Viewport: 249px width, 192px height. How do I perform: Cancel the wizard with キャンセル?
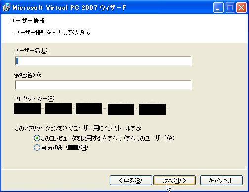pos(221,180)
